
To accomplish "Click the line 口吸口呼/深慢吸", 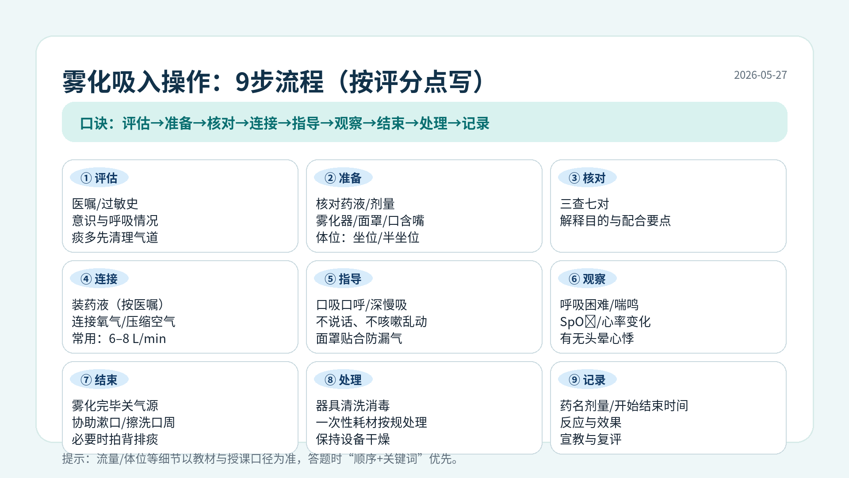I will point(361,305).
